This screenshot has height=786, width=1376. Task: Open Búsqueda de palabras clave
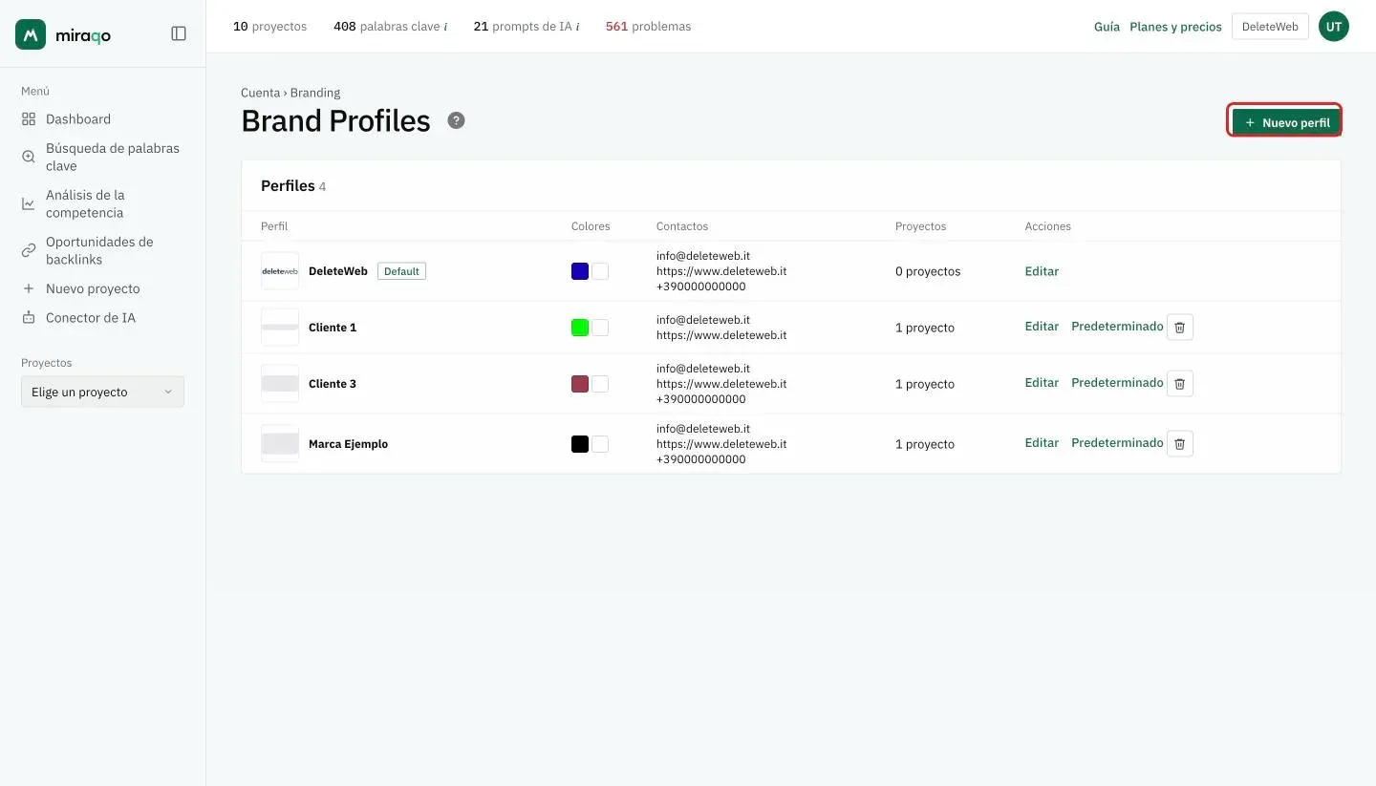[101, 157]
